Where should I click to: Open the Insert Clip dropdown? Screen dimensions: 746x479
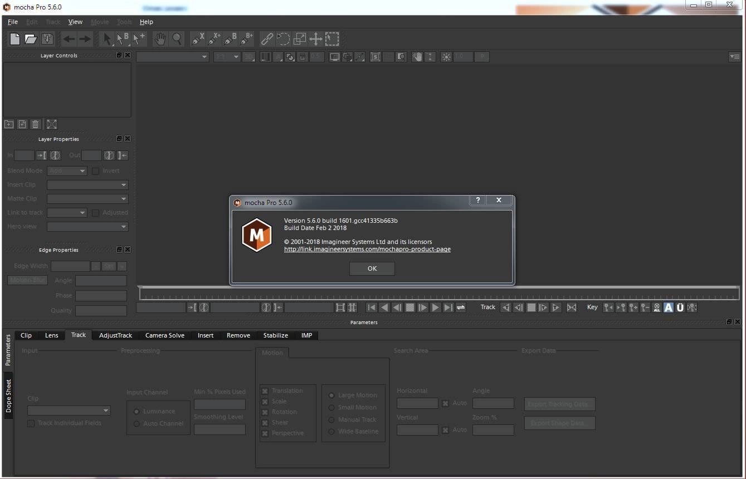click(87, 185)
